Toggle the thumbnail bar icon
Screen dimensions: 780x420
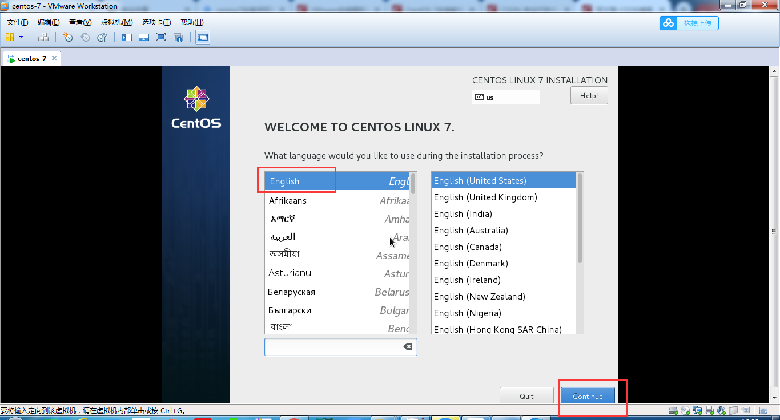(x=144, y=37)
